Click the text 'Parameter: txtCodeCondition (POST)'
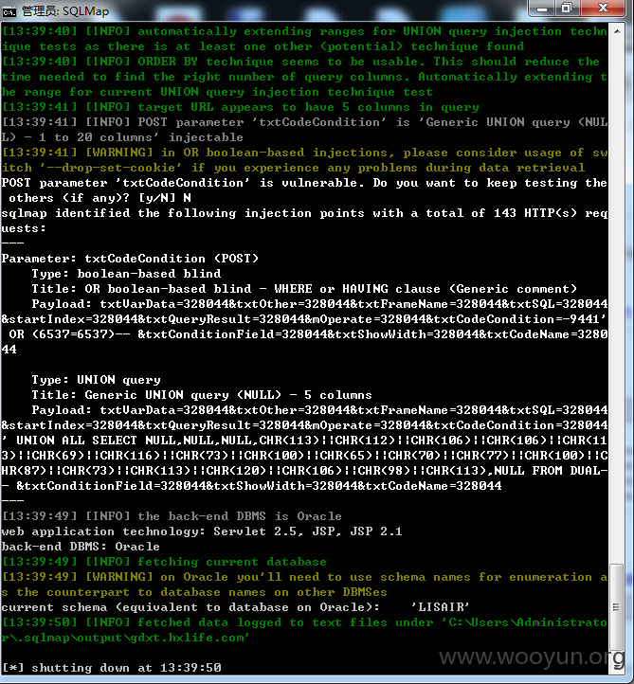Image resolution: width=634 pixels, height=684 pixels. pos(130,259)
